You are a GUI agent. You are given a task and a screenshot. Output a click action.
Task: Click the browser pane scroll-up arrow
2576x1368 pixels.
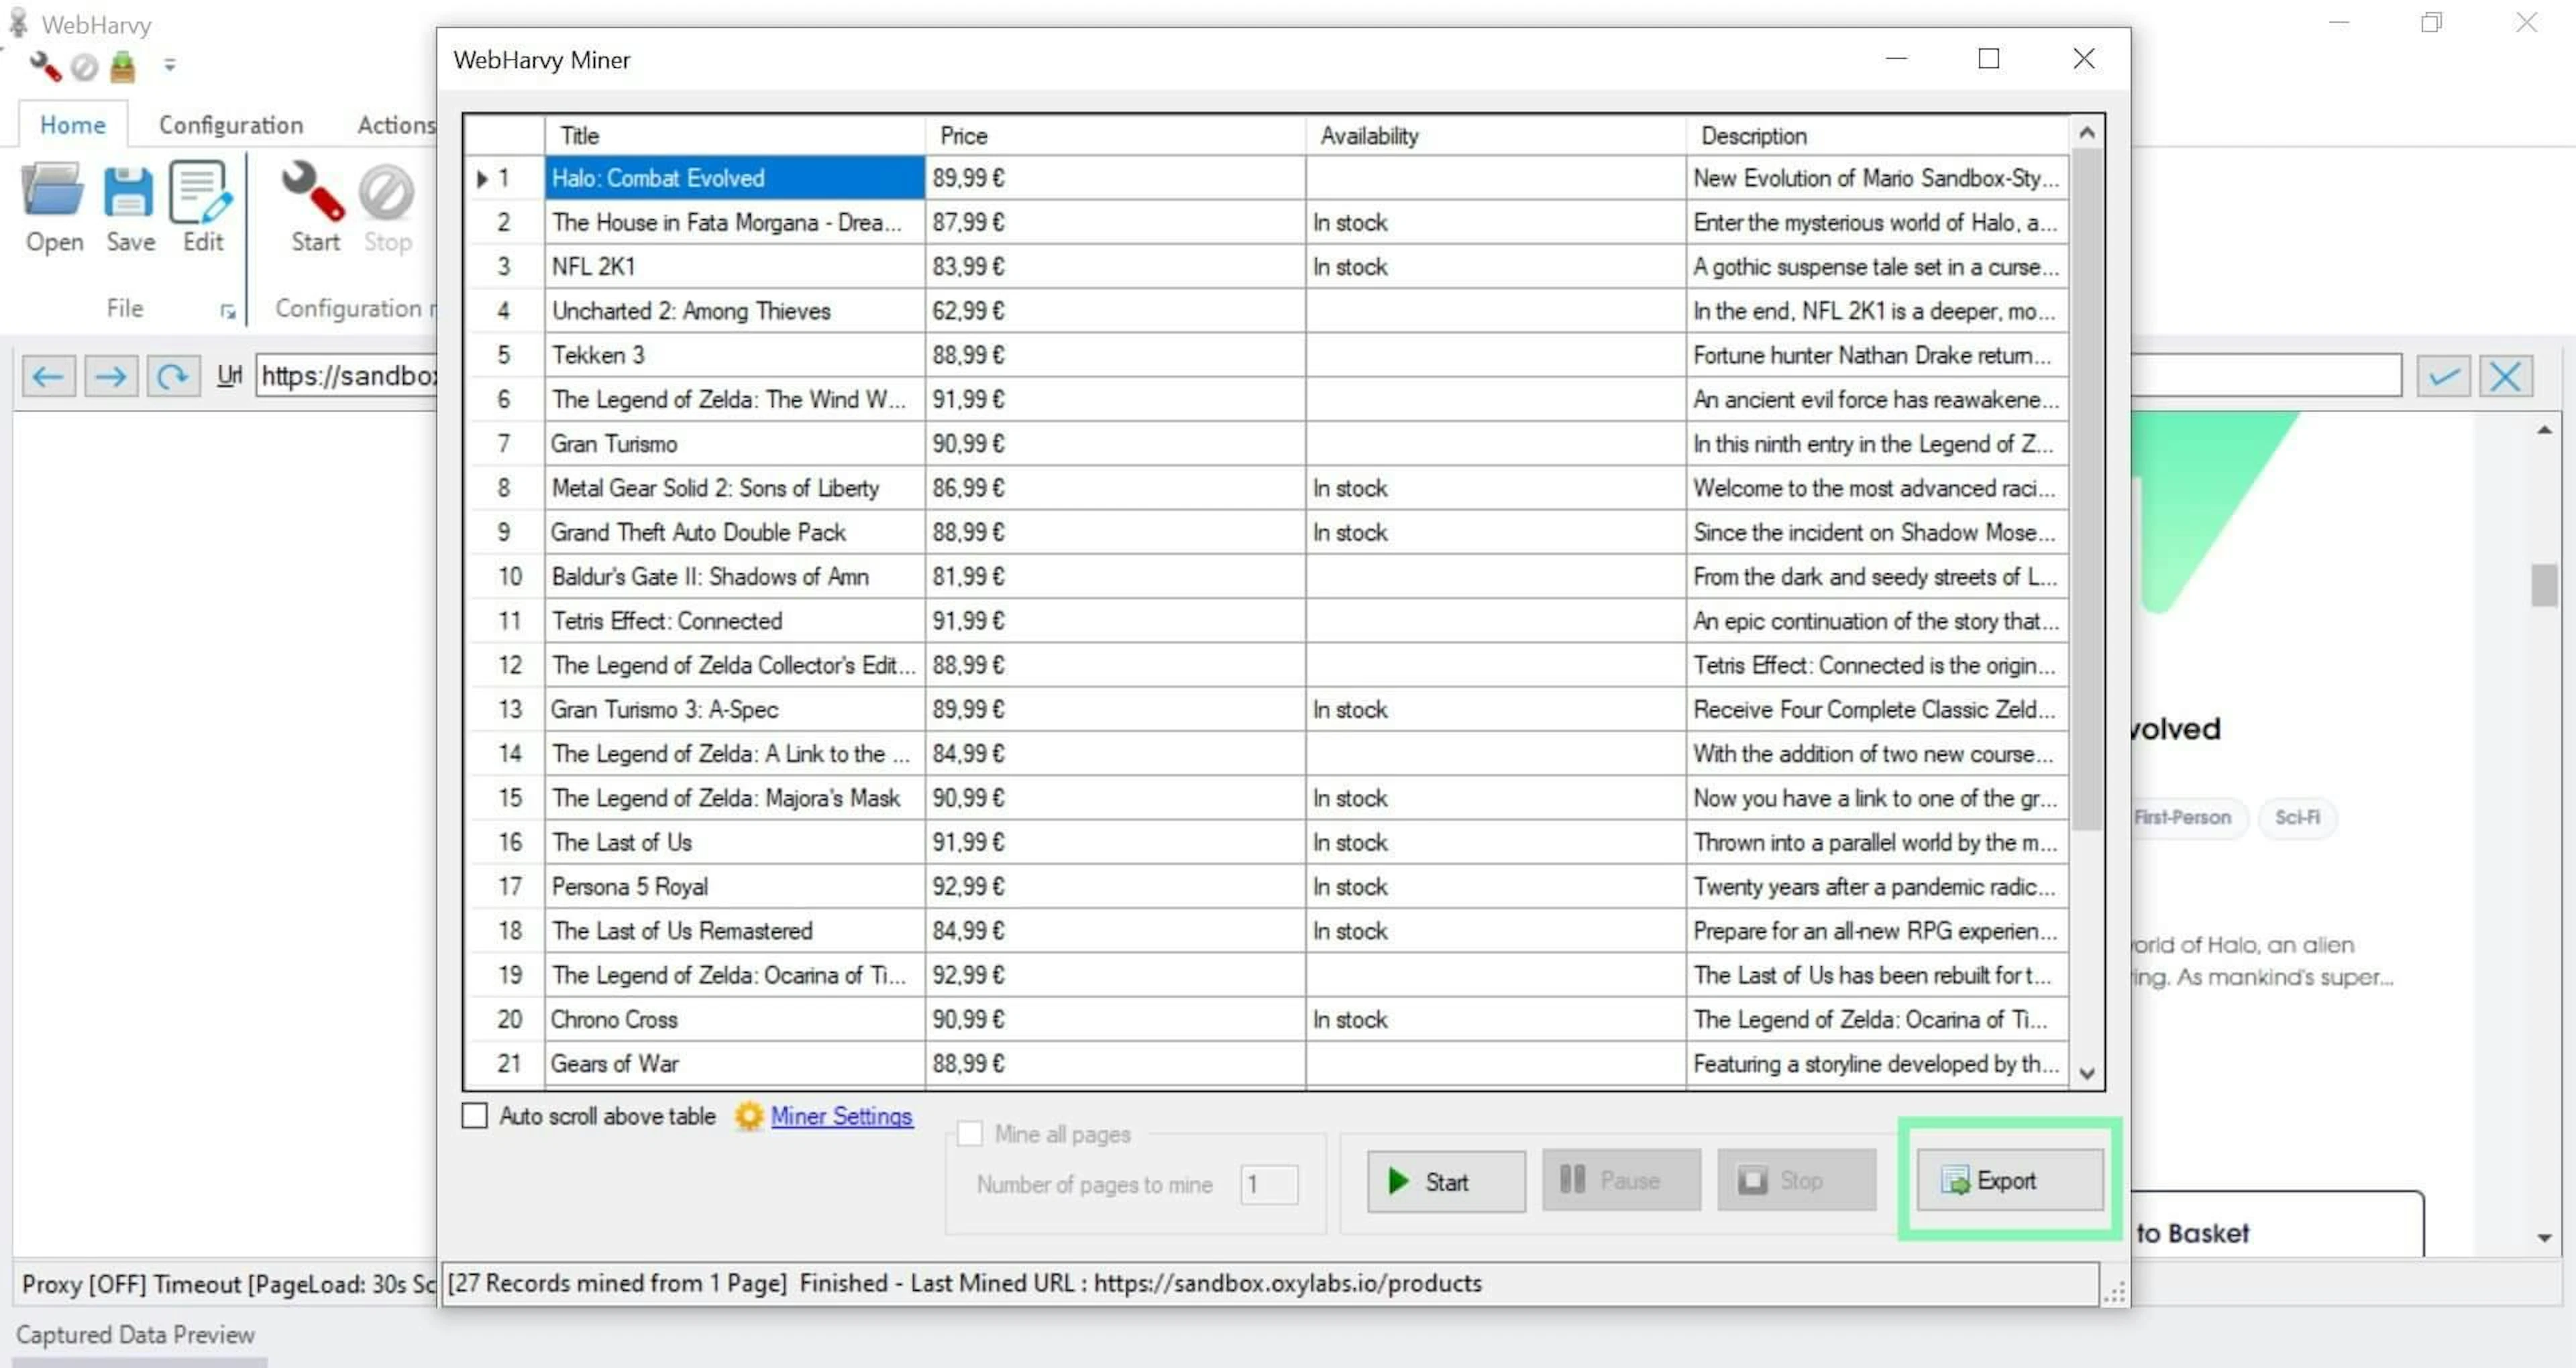(x=2544, y=430)
